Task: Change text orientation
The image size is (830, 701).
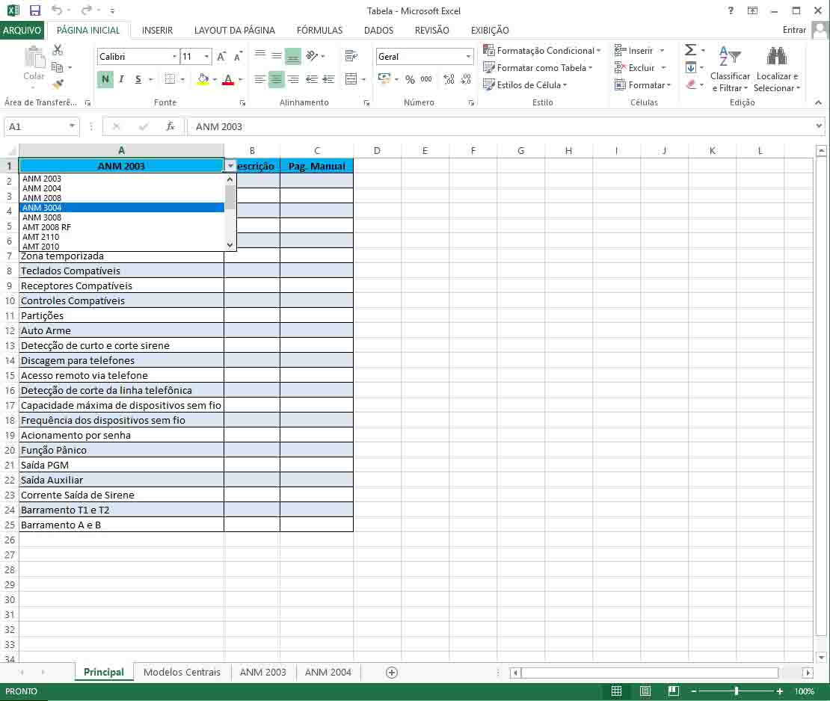Action: point(312,55)
